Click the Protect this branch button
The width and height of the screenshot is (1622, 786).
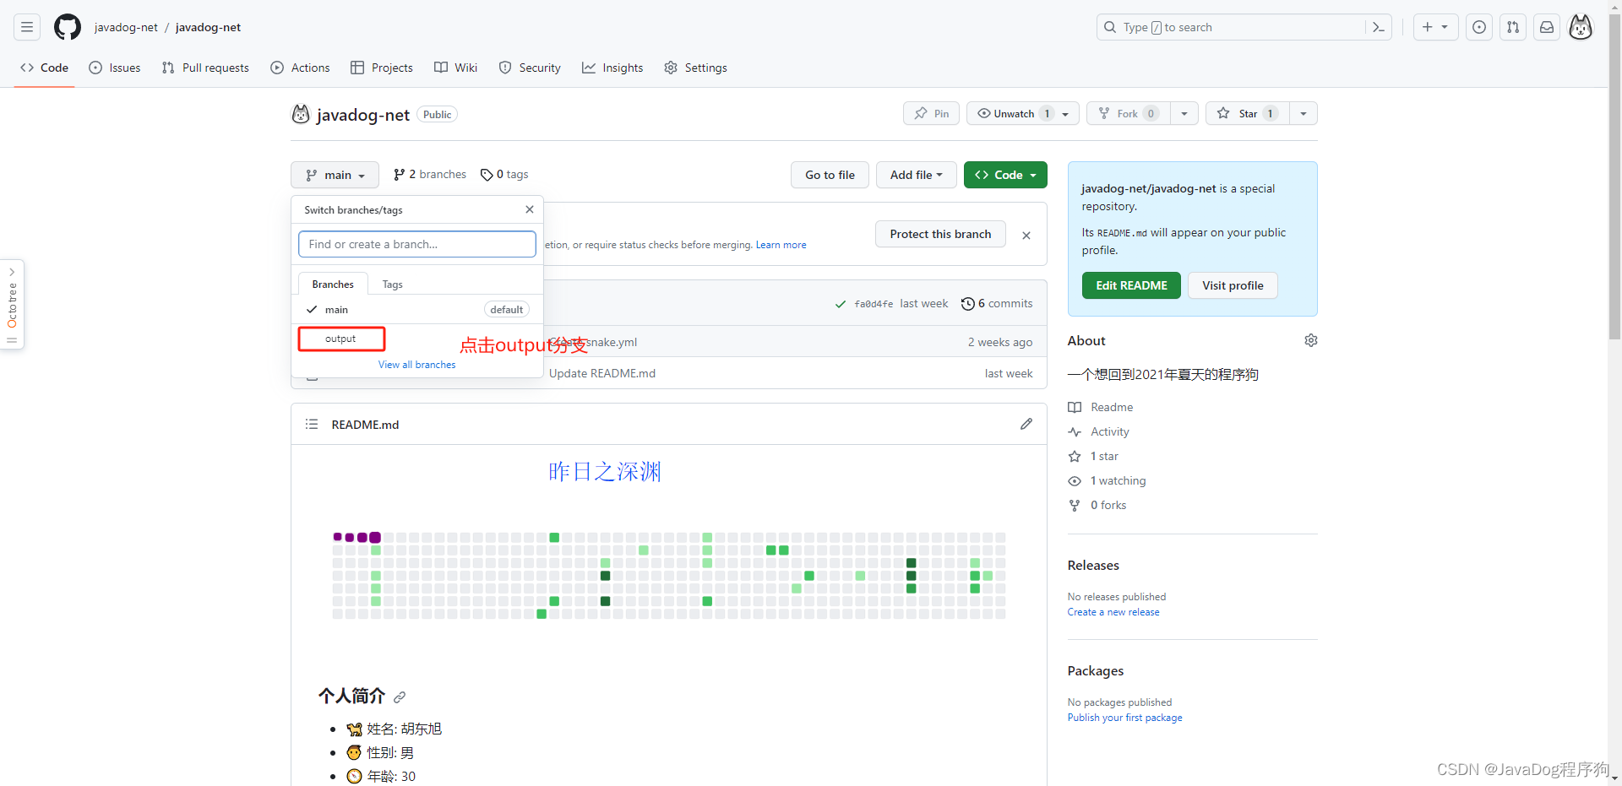(x=940, y=234)
